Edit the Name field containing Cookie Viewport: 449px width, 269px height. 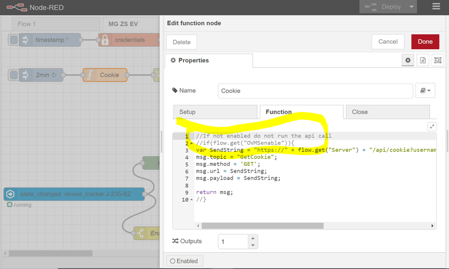[x=315, y=91]
